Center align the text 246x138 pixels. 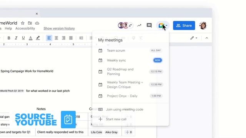pyautogui.click(x=57, y=38)
